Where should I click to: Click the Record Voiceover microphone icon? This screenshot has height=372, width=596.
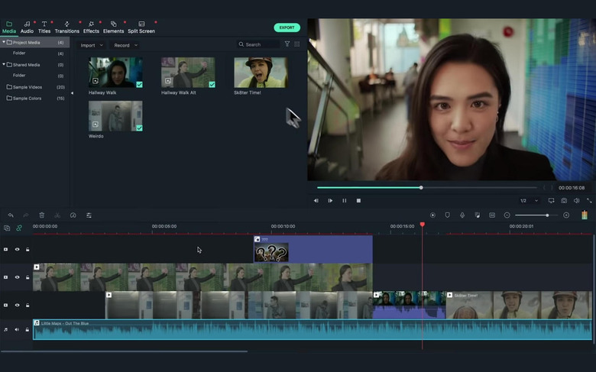tap(462, 215)
